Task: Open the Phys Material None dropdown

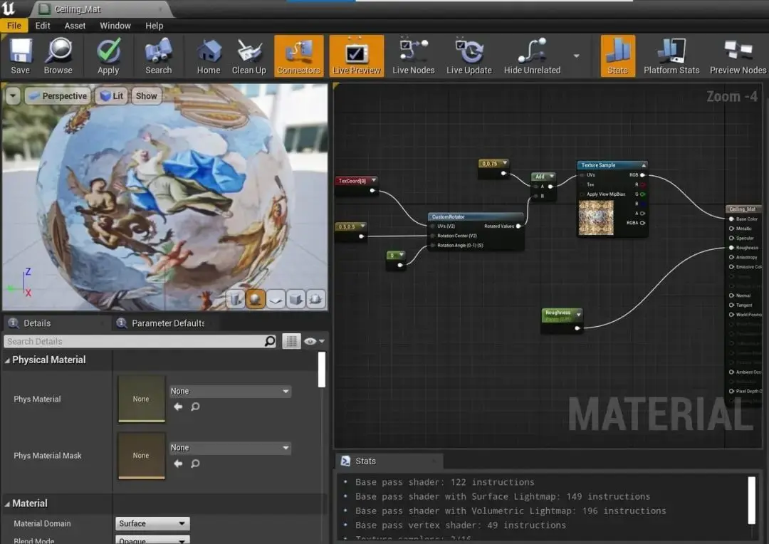Action: [x=229, y=391]
